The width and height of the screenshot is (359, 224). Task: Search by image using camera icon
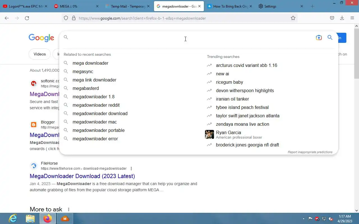[x=319, y=38]
